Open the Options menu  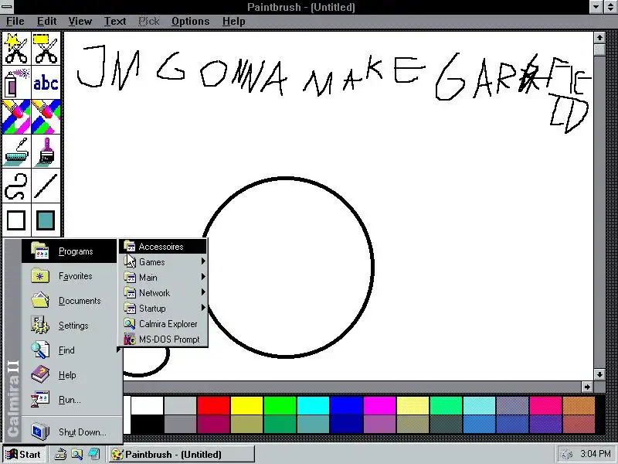(x=190, y=22)
